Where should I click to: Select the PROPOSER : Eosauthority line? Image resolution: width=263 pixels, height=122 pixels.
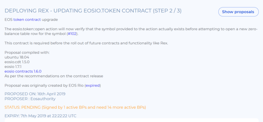(x=30, y=99)
